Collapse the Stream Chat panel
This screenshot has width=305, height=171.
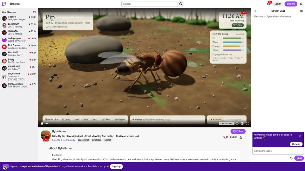[255, 11]
